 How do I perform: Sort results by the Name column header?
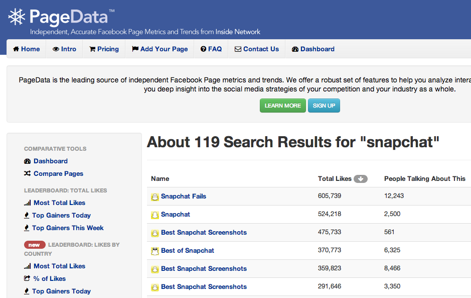[160, 179]
